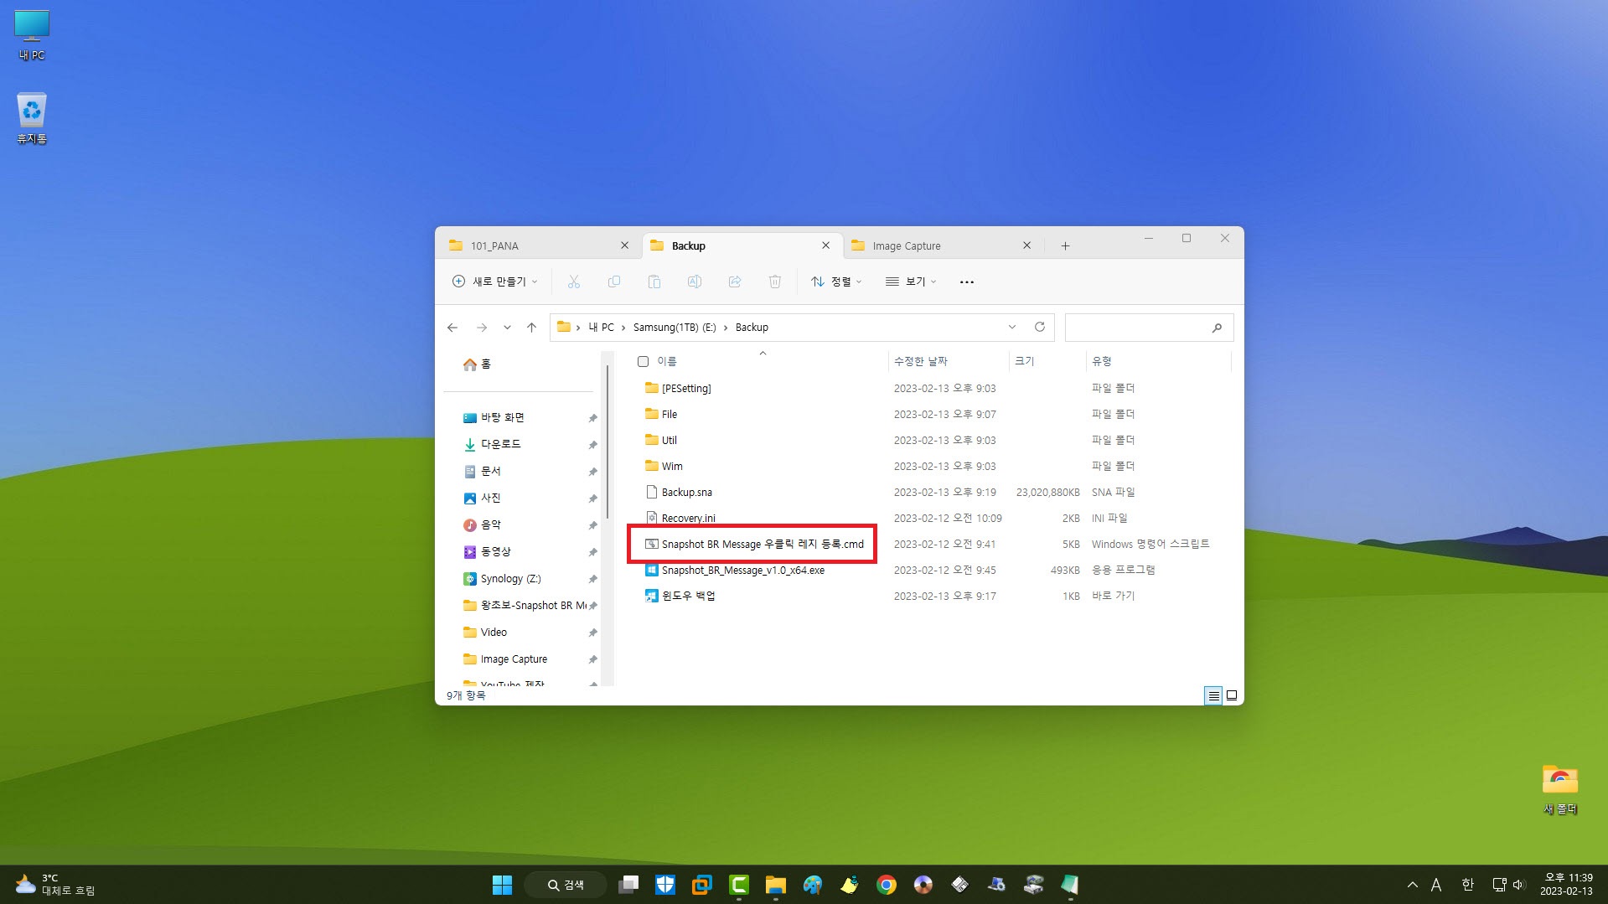Select 홈 in navigation pane
This screenshot has height=904, width=1608.
tap(477, 364)
